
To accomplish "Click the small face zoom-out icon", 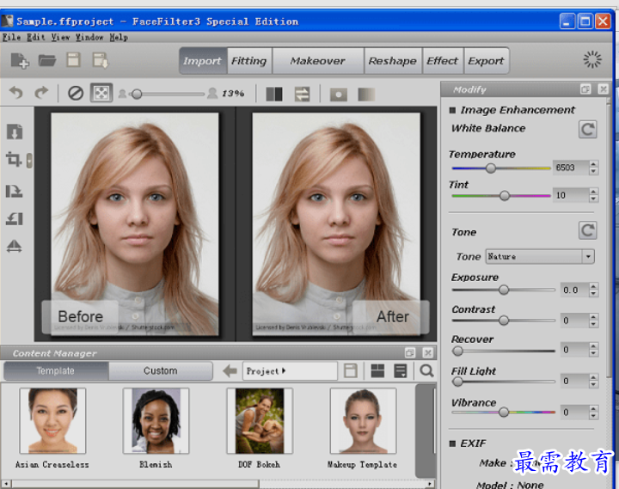I will 122,94.
